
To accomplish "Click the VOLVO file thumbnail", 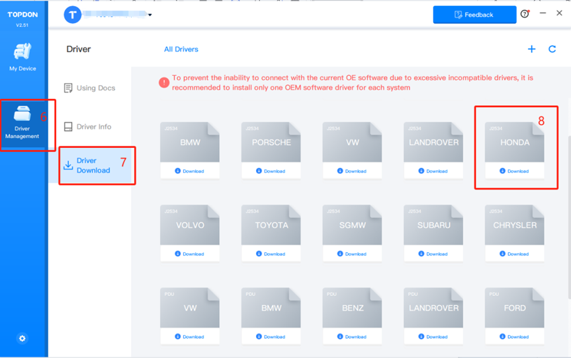I will 190,225.
